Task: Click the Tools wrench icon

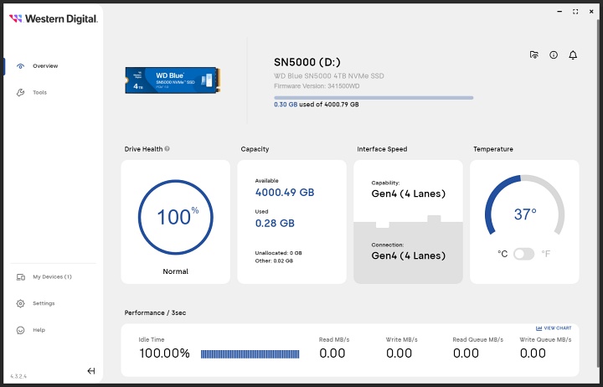Action: click(20, 92)
